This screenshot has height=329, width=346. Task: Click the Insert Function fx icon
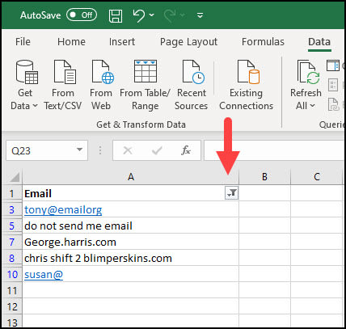tap(186, 150)
